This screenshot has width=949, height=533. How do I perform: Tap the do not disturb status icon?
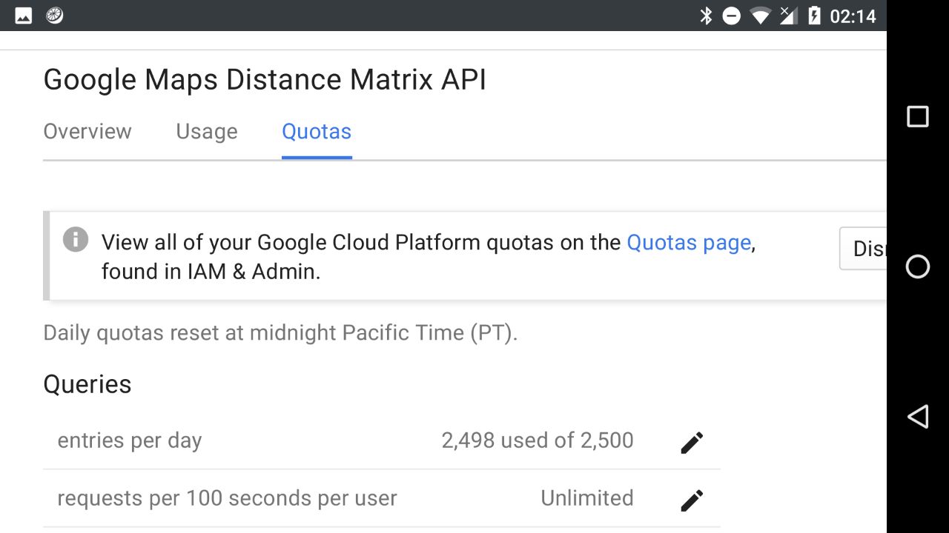731,16
